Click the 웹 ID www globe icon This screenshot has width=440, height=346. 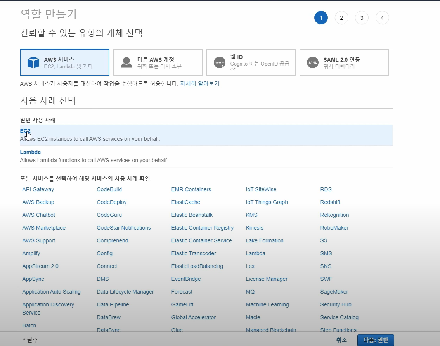[x=220, y=62]
